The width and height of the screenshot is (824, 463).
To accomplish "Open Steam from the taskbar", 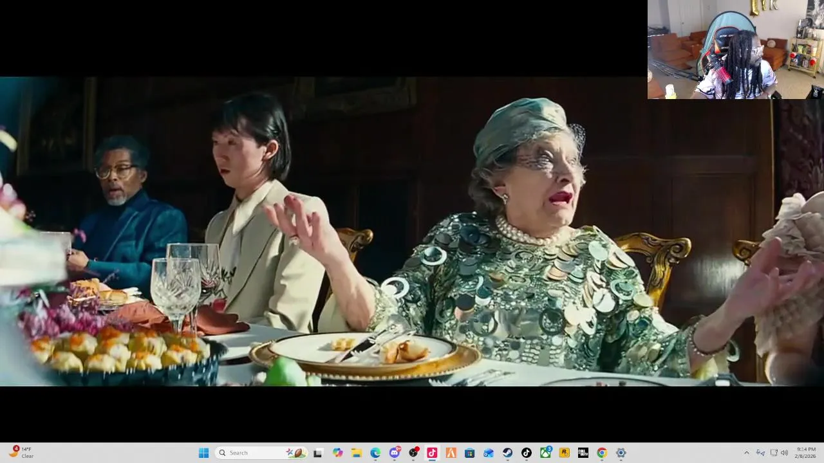I will [508, 453].
